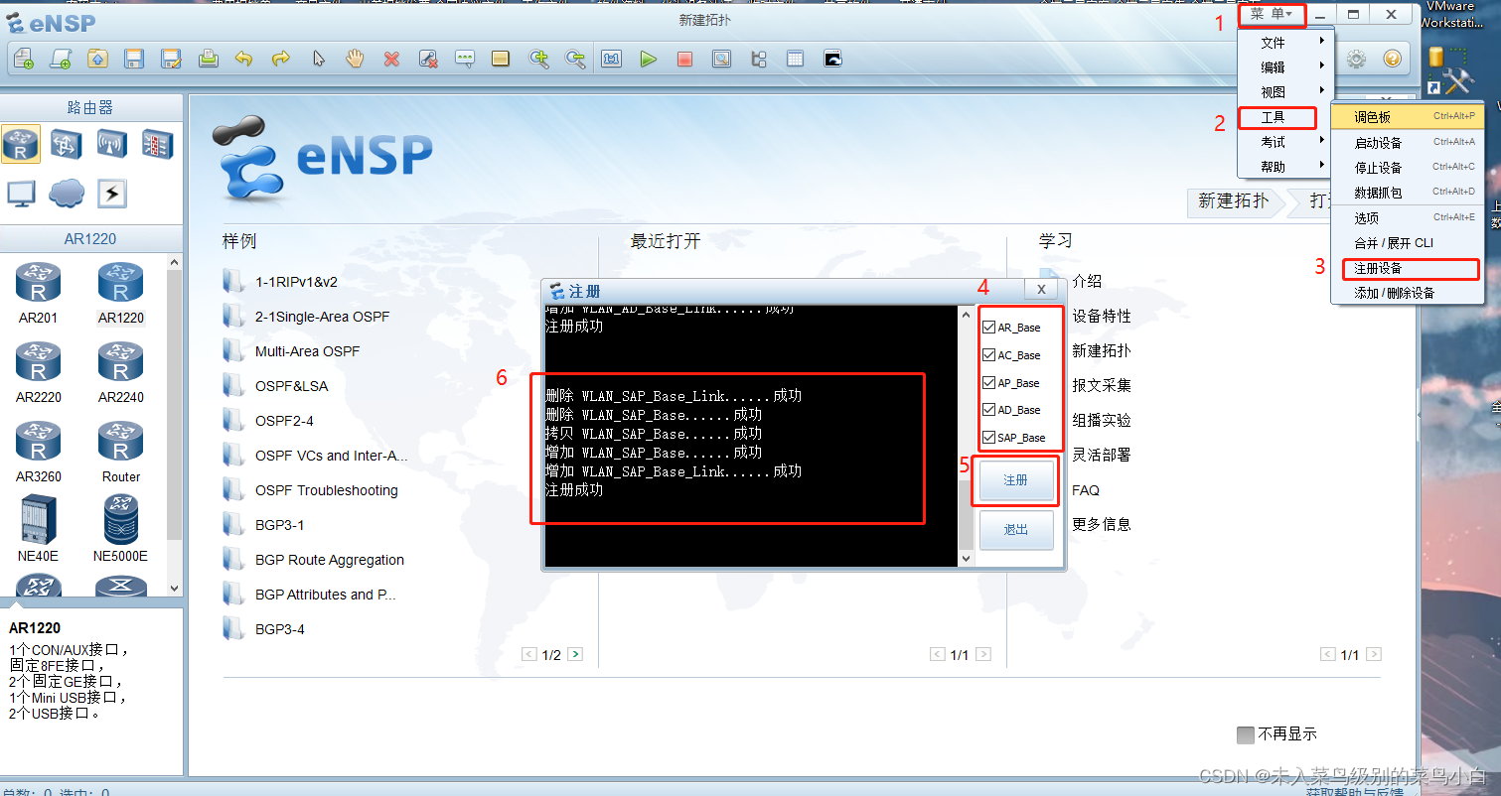Save the topology via the toolbar

(x=134, y=59)
